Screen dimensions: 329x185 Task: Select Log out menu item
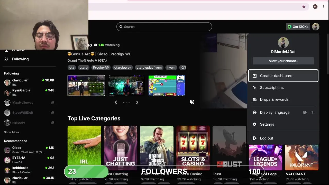(x=283, y=138)
